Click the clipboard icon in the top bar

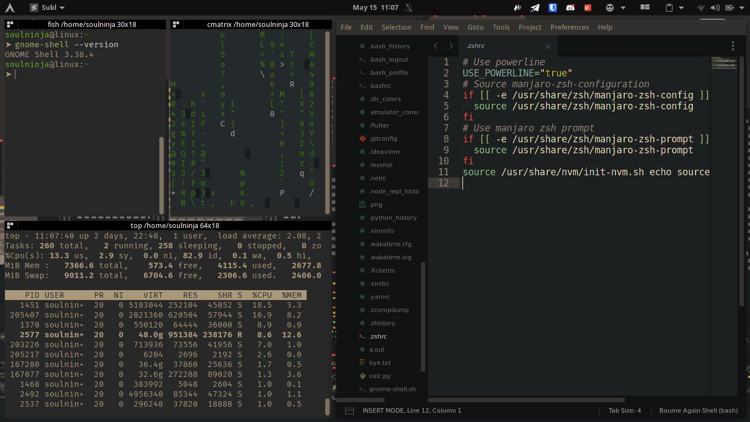(669, 8)
